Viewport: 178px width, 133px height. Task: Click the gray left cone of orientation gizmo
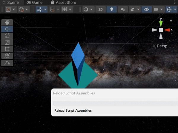click(x=155, y=30)
